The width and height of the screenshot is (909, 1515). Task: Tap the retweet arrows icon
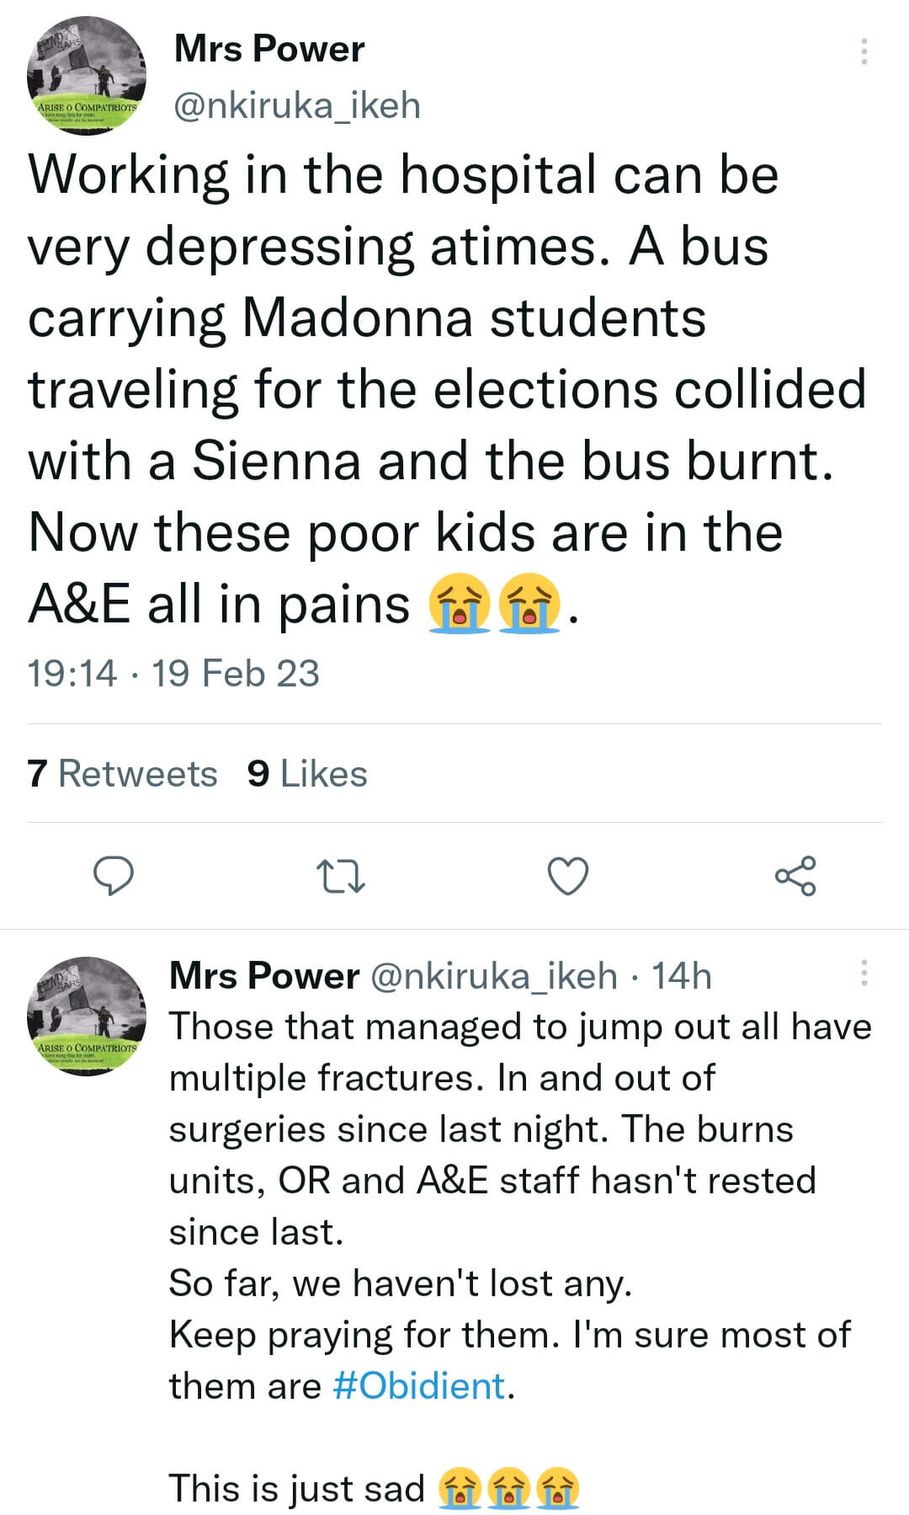click(340, 876)
